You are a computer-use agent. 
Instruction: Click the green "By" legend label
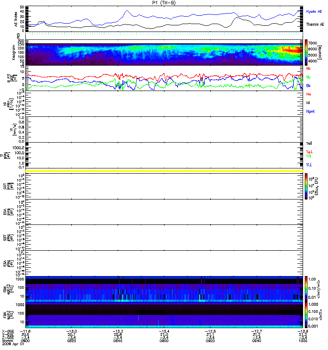coord(308,77)
